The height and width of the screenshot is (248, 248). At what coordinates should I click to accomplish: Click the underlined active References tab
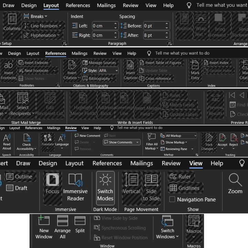pos(56,53)
